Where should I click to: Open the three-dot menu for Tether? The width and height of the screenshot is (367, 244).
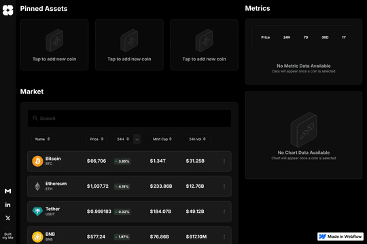tap(224, 211)
